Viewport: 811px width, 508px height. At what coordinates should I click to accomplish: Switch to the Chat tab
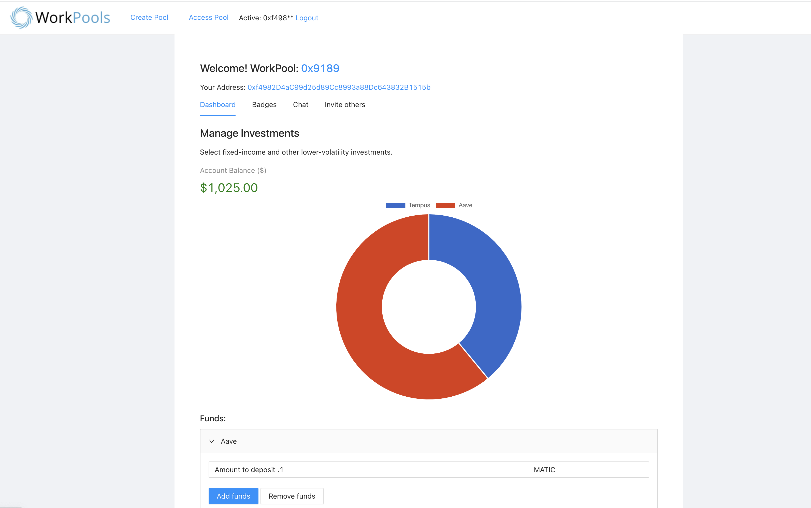point(300,104)
